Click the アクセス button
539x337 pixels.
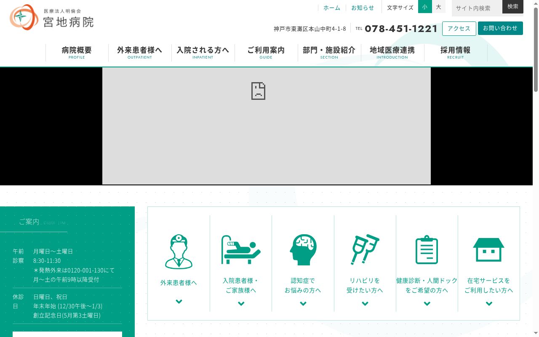(459, 28)
